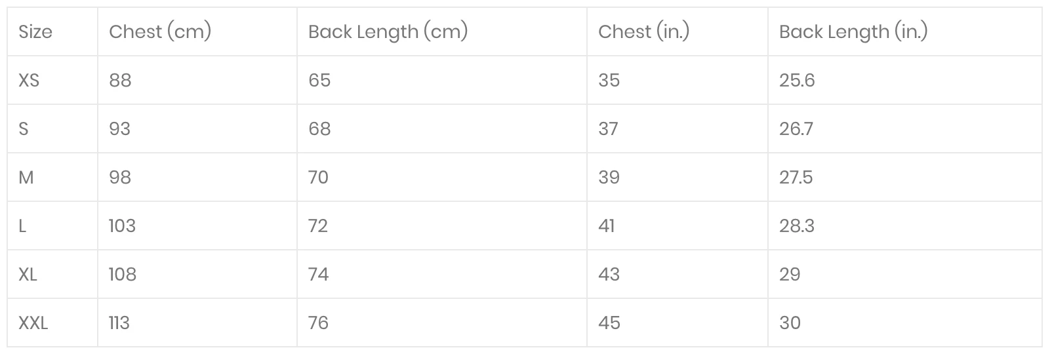Click chest value 39 inches
Viewport: 1052px width, 354px height.
(x=609, y=177)
